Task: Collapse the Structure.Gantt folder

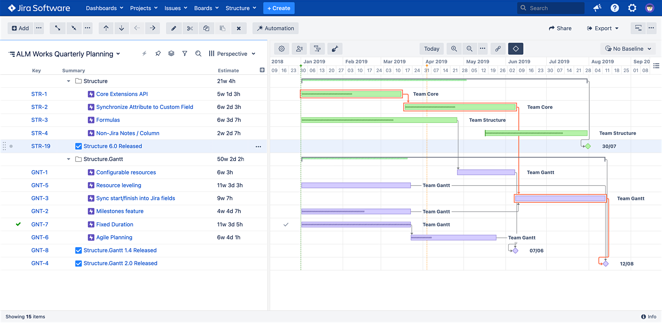Action: pos(68,159)
